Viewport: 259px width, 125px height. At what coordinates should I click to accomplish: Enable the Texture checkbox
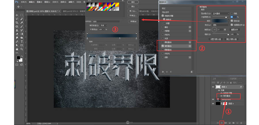point(164,23)
